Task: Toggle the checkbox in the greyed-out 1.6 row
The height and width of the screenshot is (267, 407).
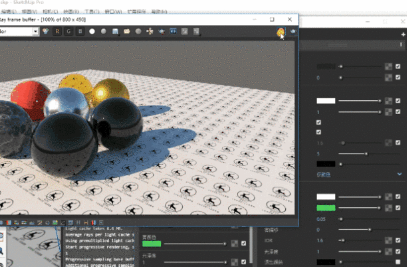Action: point(398,143)
